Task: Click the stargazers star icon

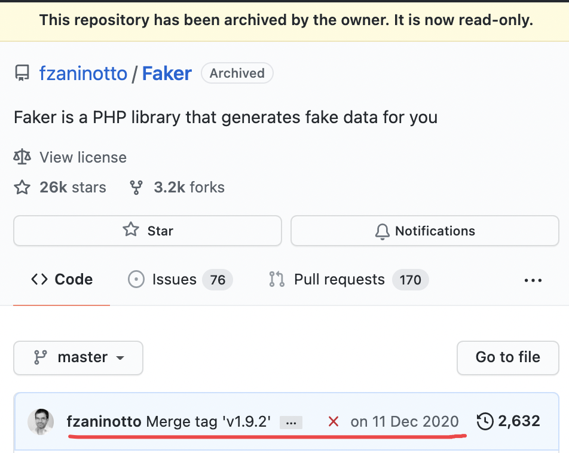Action: pyautogui.click(x=22, y=188)
